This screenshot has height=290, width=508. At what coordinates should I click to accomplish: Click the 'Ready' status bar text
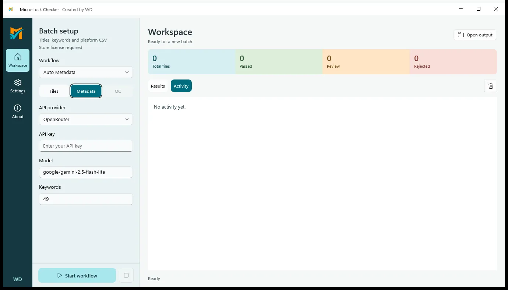click(x=154, y=279)
